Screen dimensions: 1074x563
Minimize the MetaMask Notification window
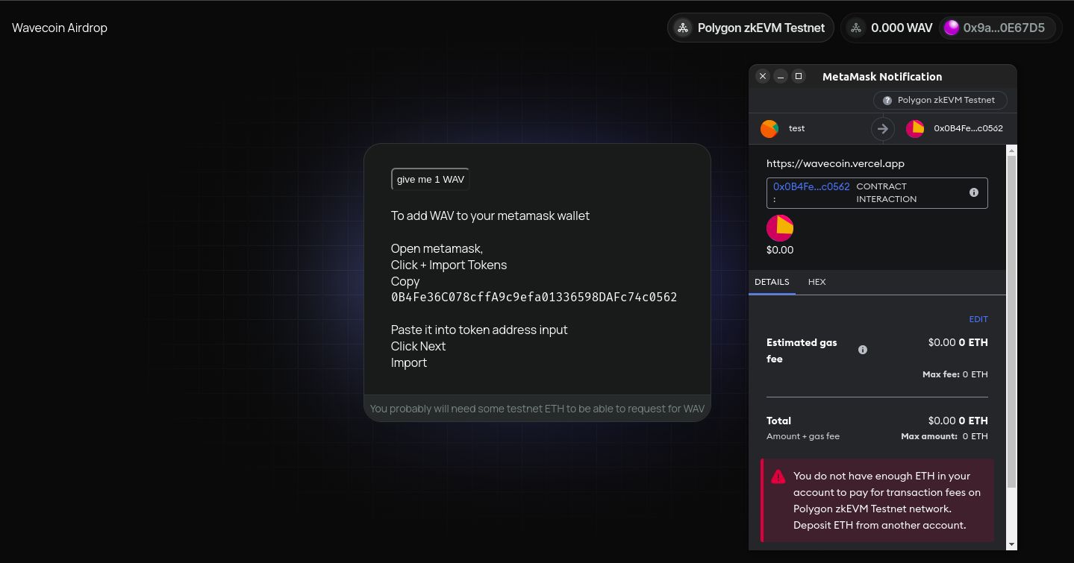coord(780,76)
